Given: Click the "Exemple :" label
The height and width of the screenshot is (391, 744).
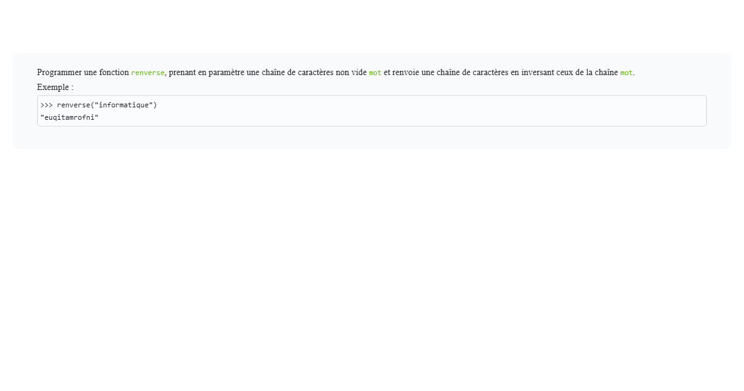Looking at the screenshot, I should [x=55, y=88].
